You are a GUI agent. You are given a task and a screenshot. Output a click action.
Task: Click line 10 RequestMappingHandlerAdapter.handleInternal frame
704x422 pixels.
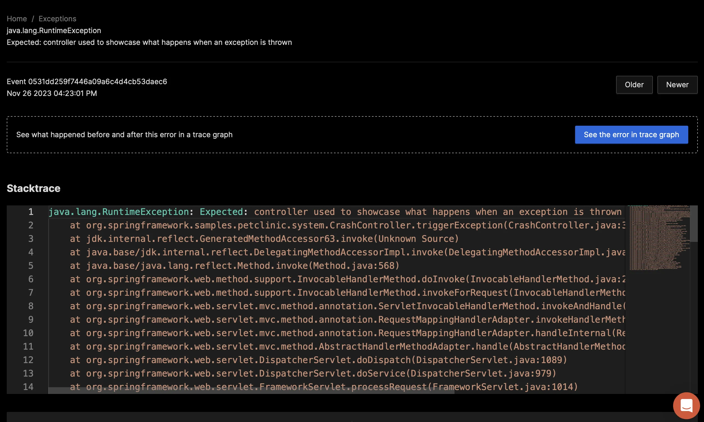coord(347,333)
